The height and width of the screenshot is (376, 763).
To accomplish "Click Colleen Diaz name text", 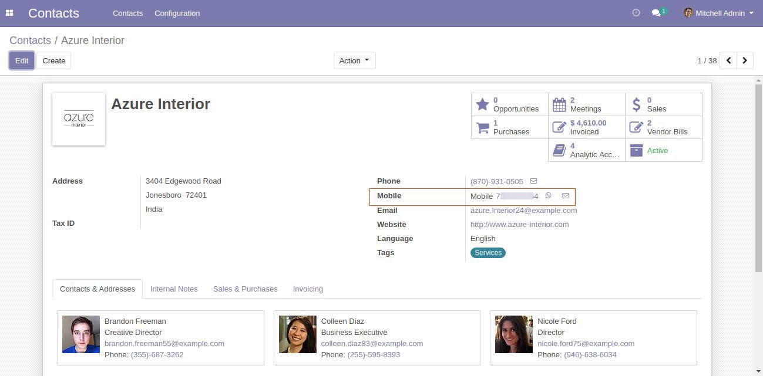I will pos(342,321).
